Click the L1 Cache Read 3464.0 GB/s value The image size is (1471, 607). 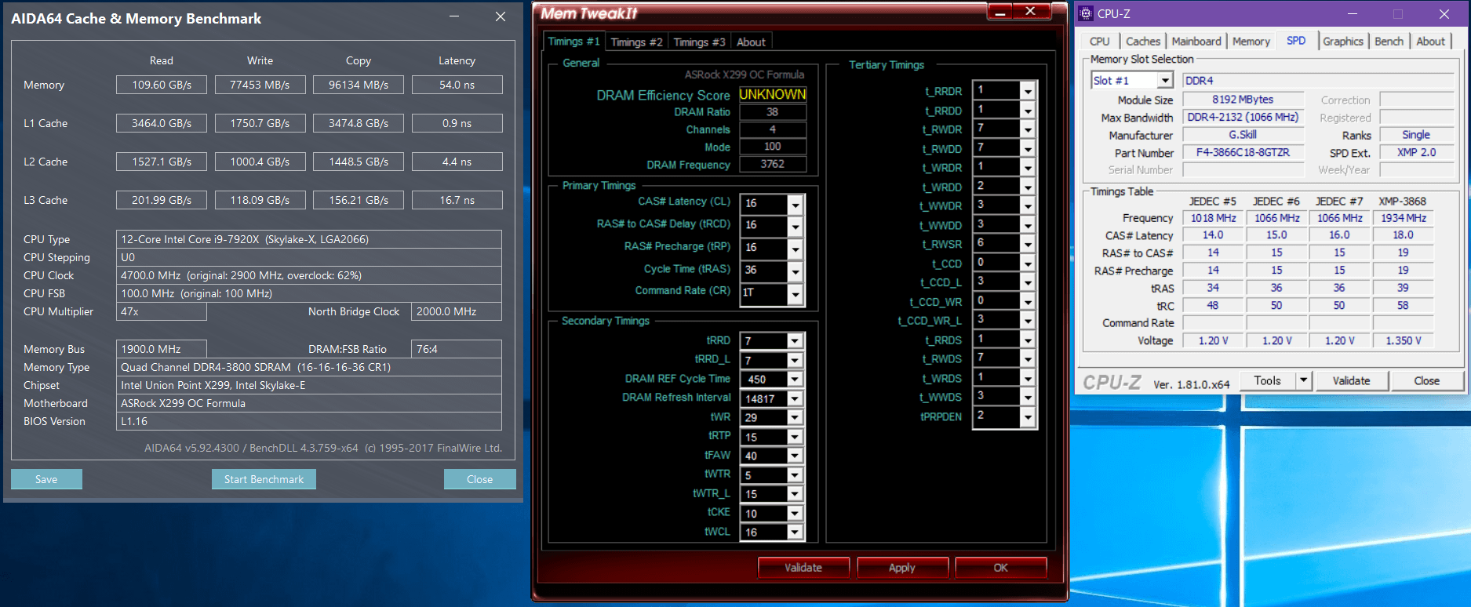point(162,123)
